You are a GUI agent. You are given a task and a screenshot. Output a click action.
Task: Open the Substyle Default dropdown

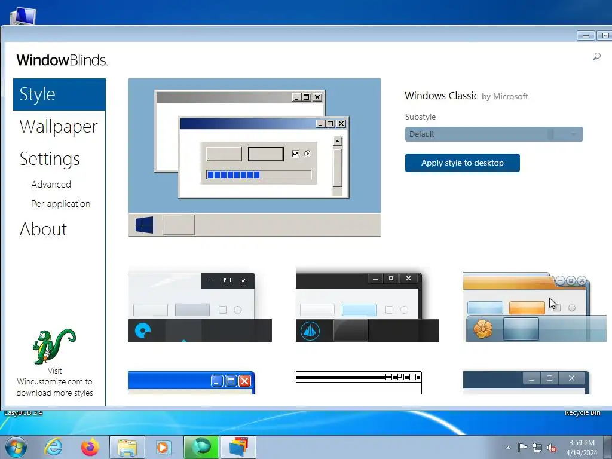coord(494,134)
